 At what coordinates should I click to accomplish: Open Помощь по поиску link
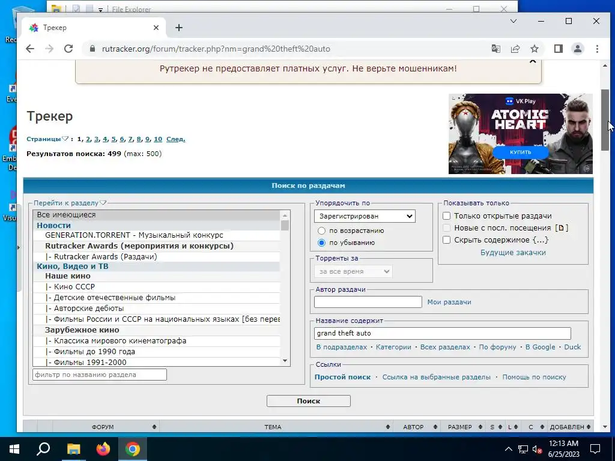click(534, 377)
